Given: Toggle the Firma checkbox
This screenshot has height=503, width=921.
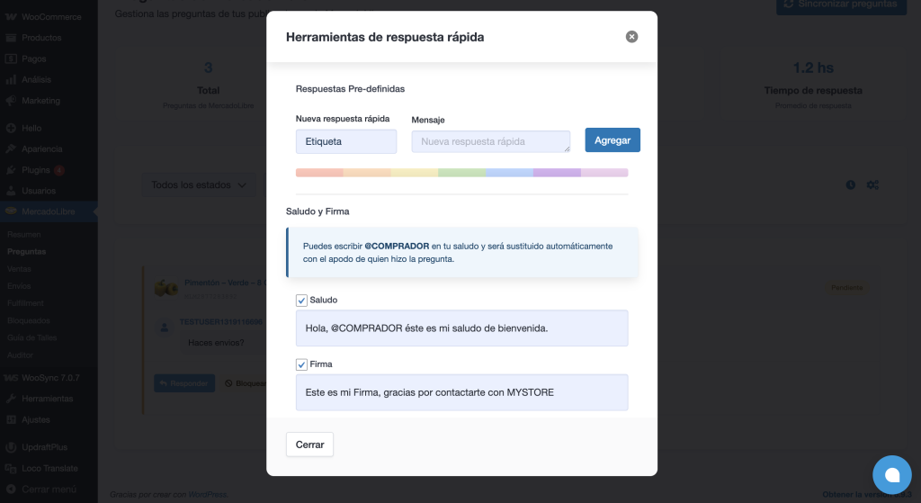Looking at the screenshot, I should point(301,364).
